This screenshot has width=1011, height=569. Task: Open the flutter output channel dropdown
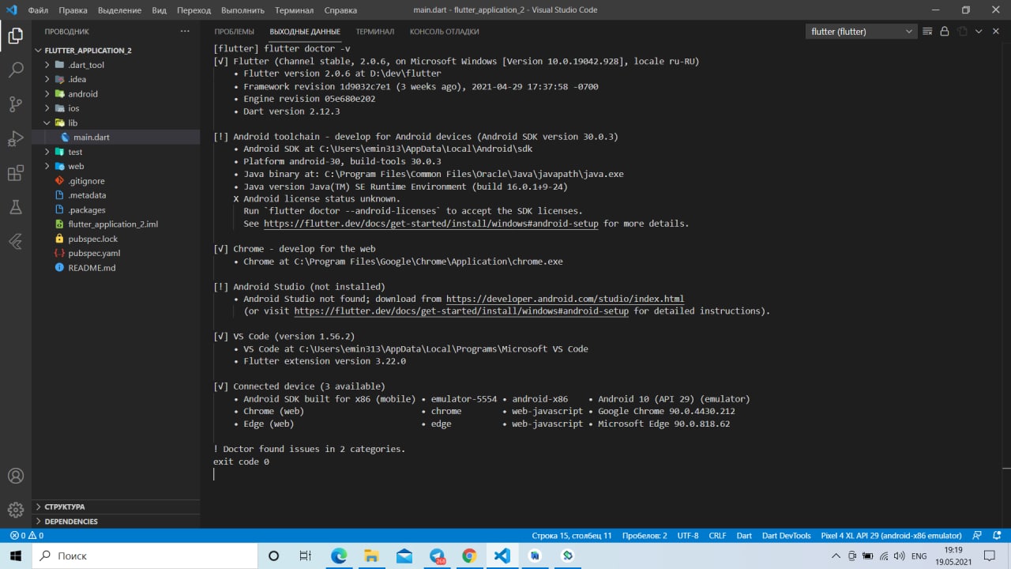tap(861, 32)
